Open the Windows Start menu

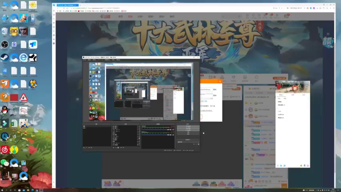(2, 190)
